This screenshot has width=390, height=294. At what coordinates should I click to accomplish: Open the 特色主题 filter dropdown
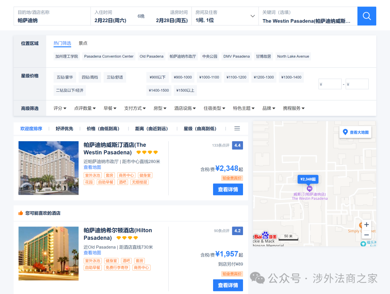(244, 108)
